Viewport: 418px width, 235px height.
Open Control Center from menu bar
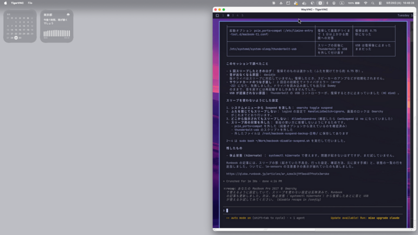pyautogui.click(x=380, y=3)
